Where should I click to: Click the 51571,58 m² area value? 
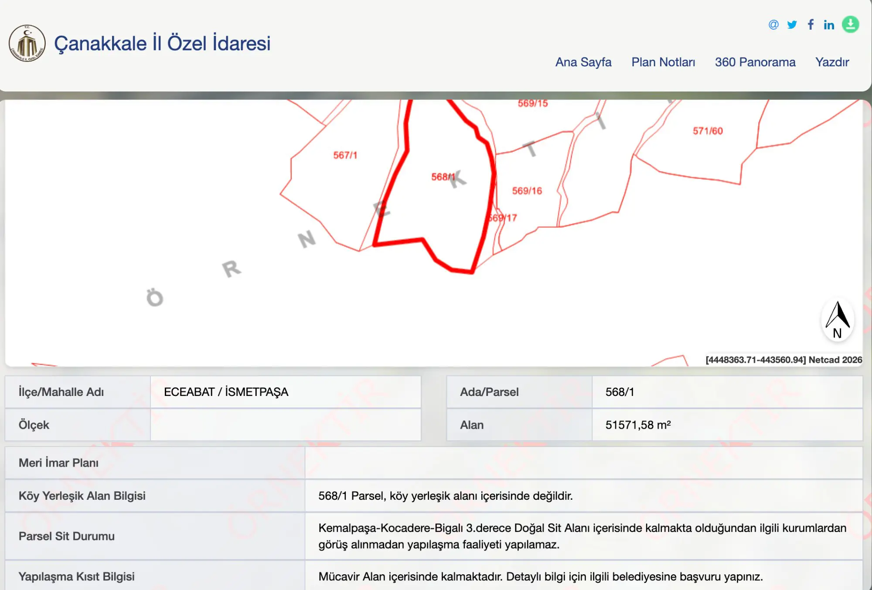pos(638,425)
